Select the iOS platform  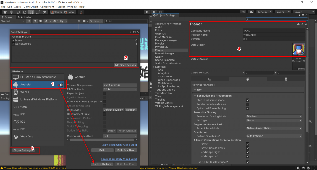[38, 122]
